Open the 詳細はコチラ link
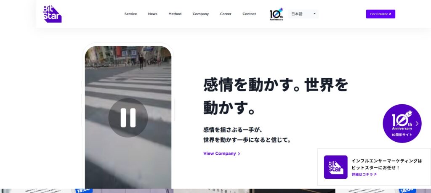The image size is (431, 193). point(364,174)
